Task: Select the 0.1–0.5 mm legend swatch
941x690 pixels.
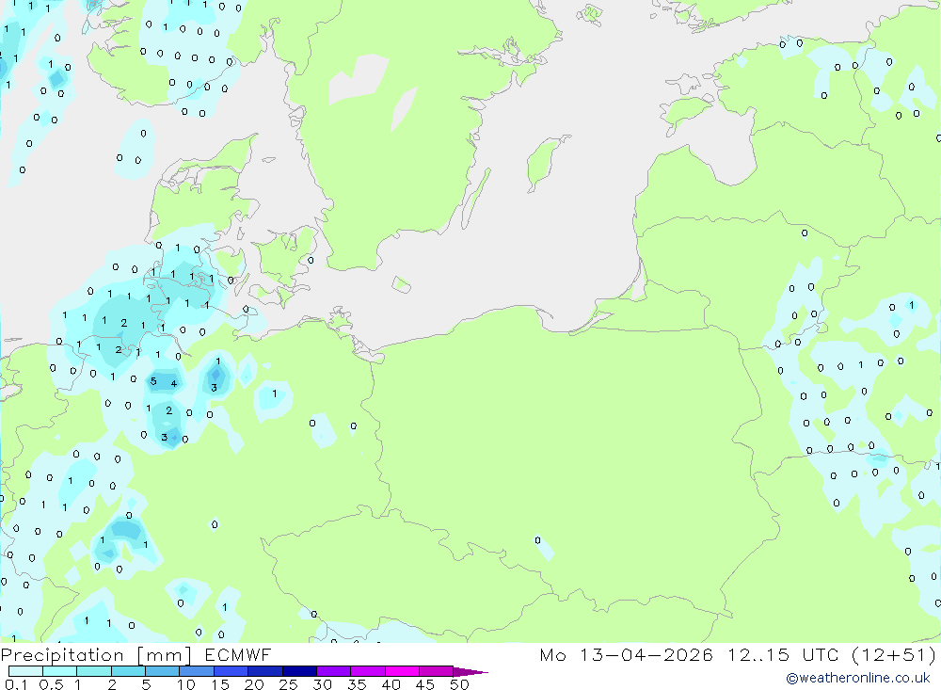Action: (25, 671)
